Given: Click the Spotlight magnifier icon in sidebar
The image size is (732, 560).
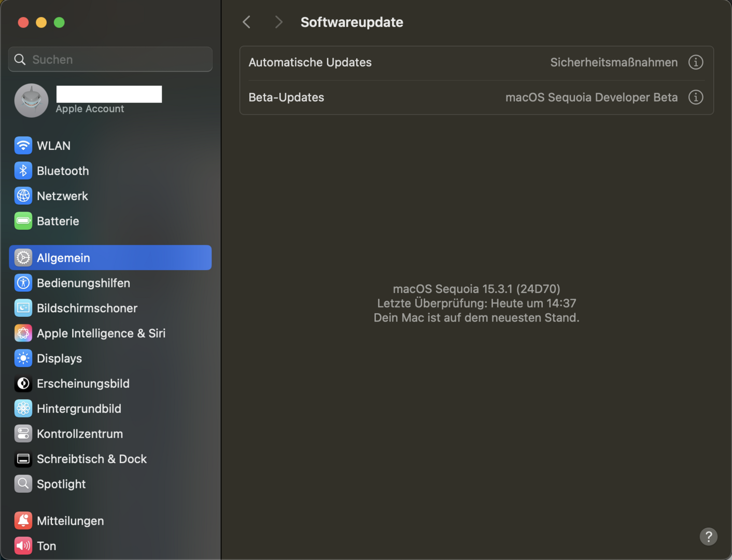Looking at the screenshot, I should 23,484.
